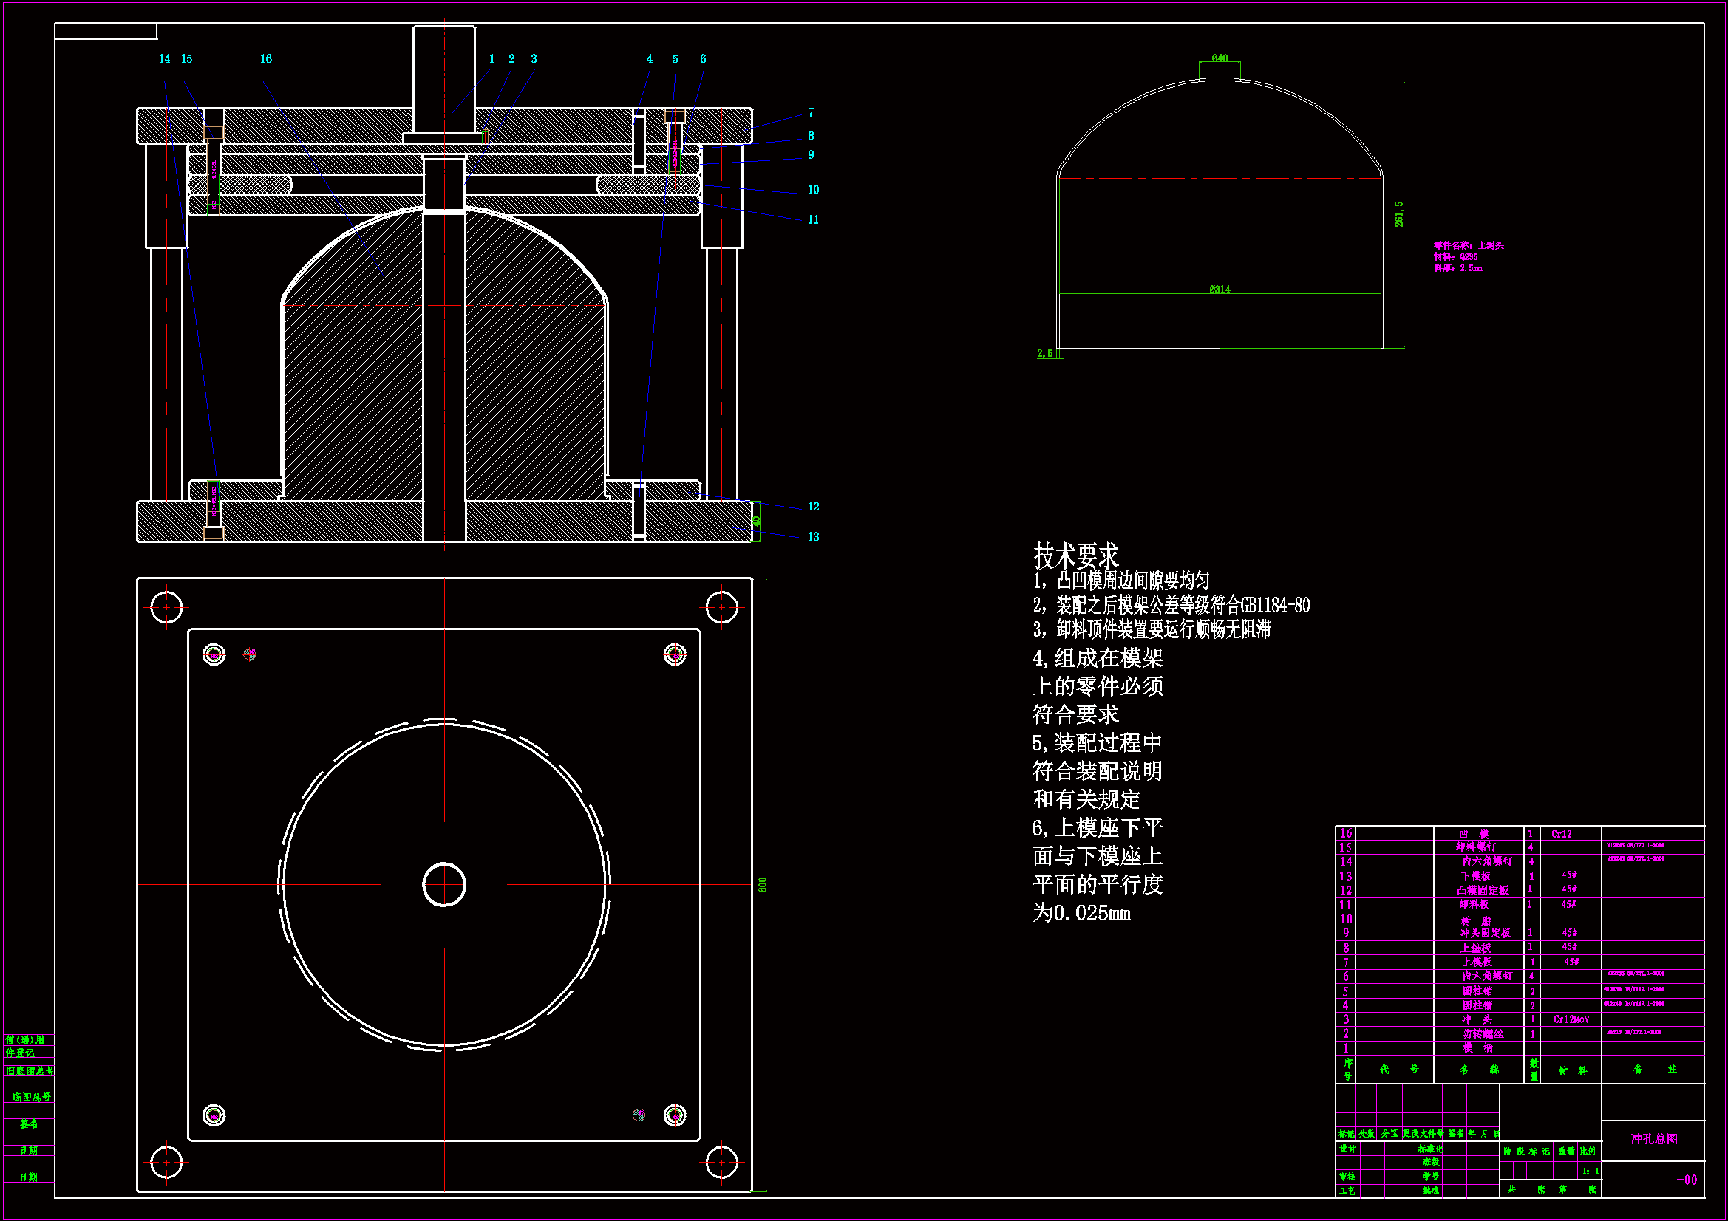The image size is (1728, 1221).
Task: Select the 技术要求 heading text
Action: pyautogui.click(x=1075, y=557)
